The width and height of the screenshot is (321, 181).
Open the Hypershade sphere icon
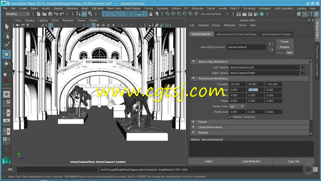click(262, 14)
